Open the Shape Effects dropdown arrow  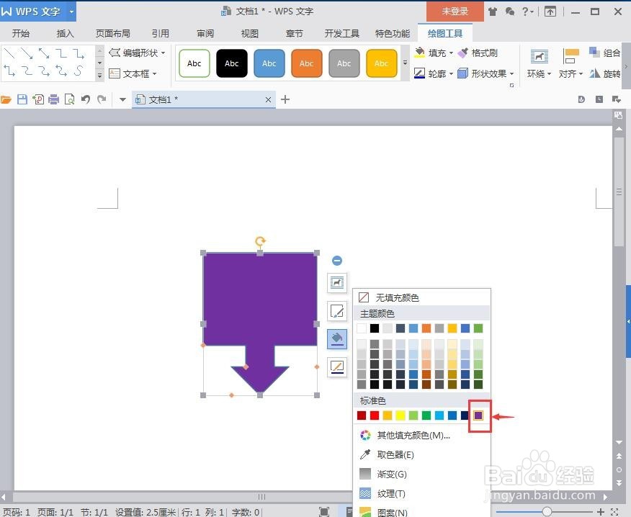512,74
